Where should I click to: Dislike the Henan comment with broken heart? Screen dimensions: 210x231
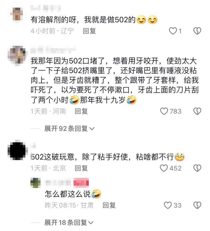click(x=197, y=111)
